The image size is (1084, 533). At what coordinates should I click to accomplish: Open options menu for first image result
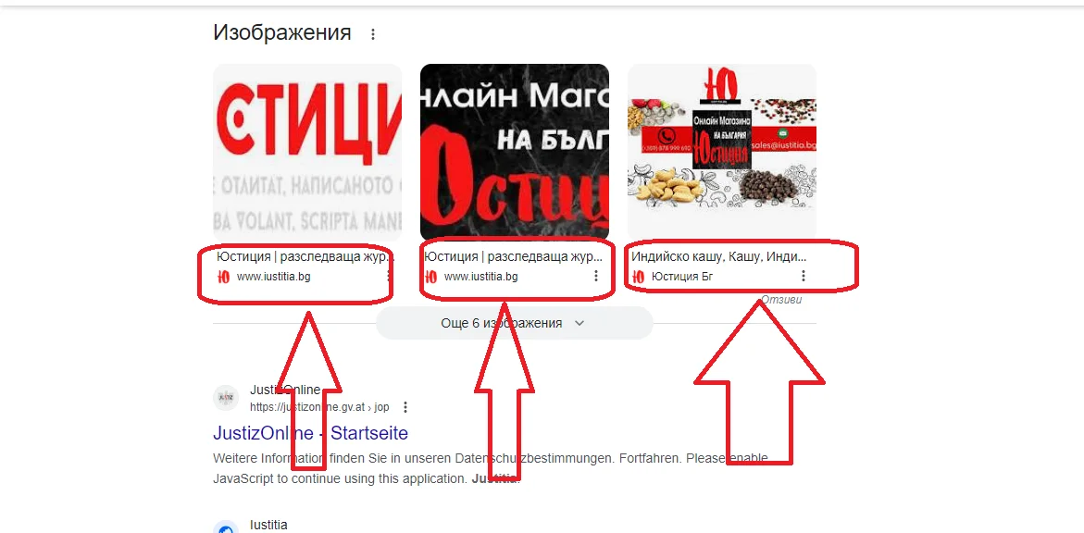point(389,276)
